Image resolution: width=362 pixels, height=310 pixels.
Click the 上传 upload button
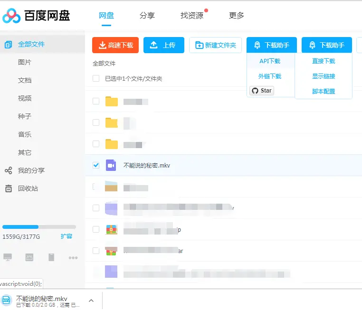coord(164,45)
